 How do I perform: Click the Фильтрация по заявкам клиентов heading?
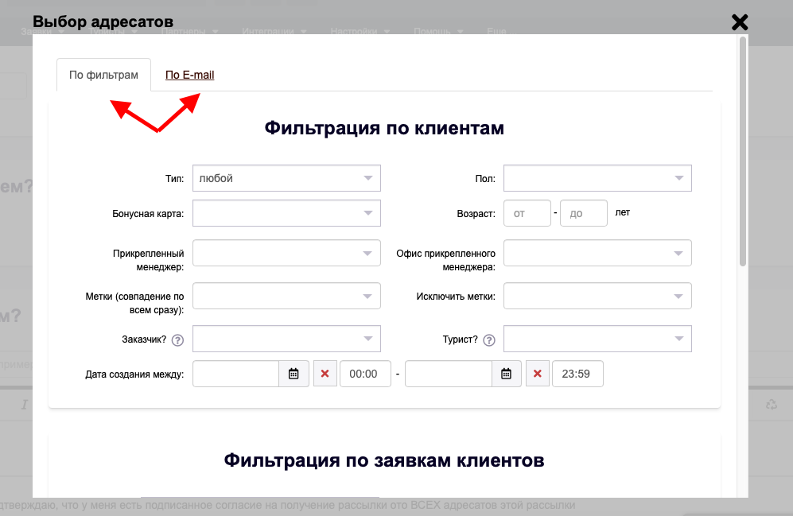pos(384,460)
